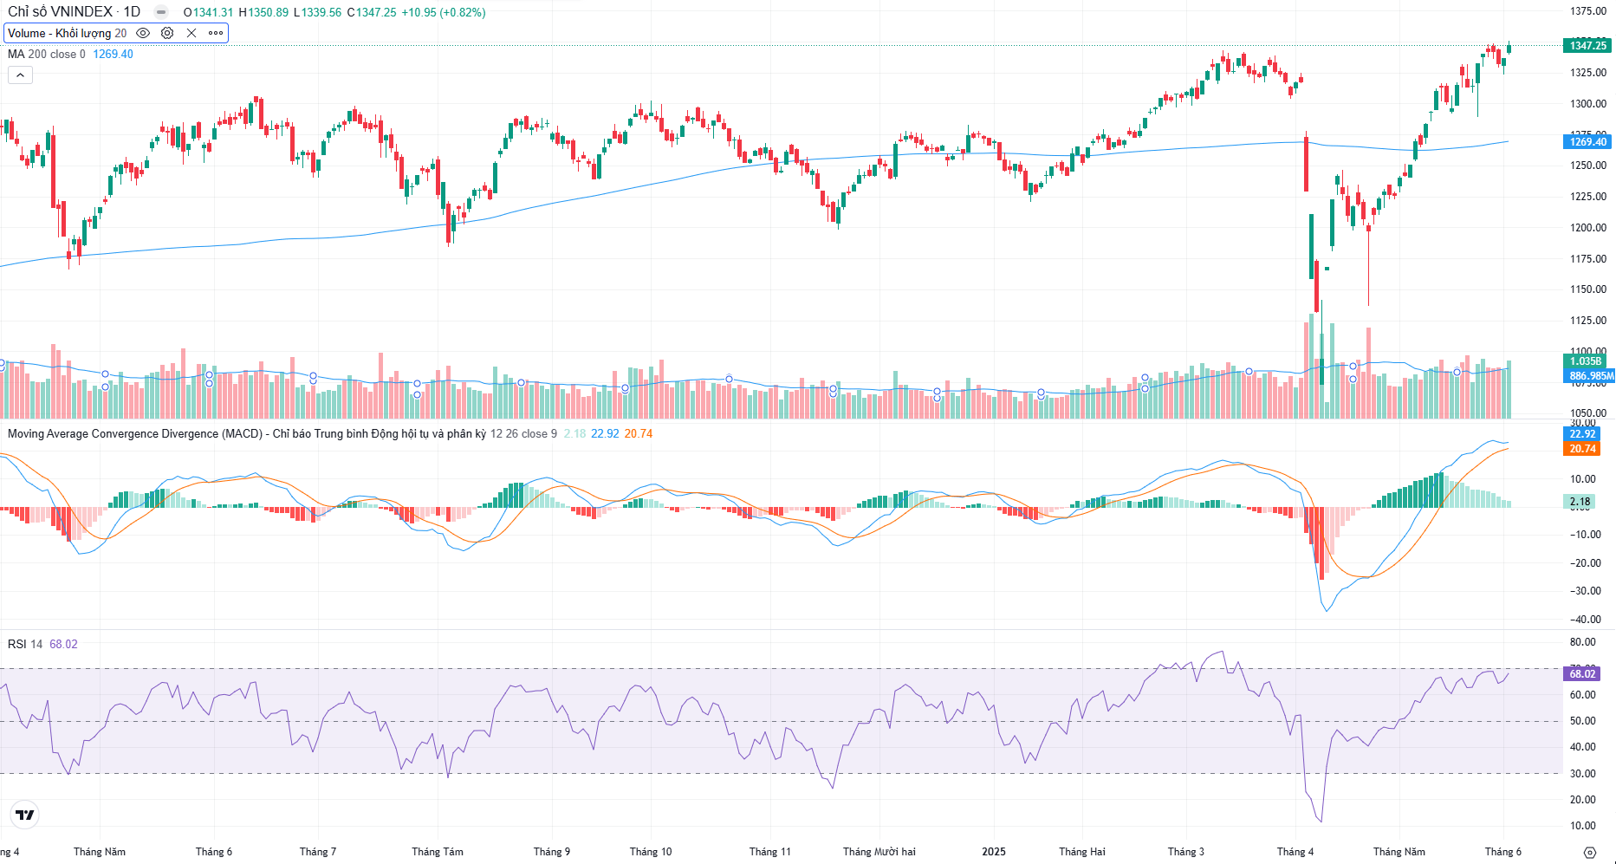Screen dimensions: 1616x864
Task: Click the Tháng 9 time axis label
Action: click(x=552, y=852)
